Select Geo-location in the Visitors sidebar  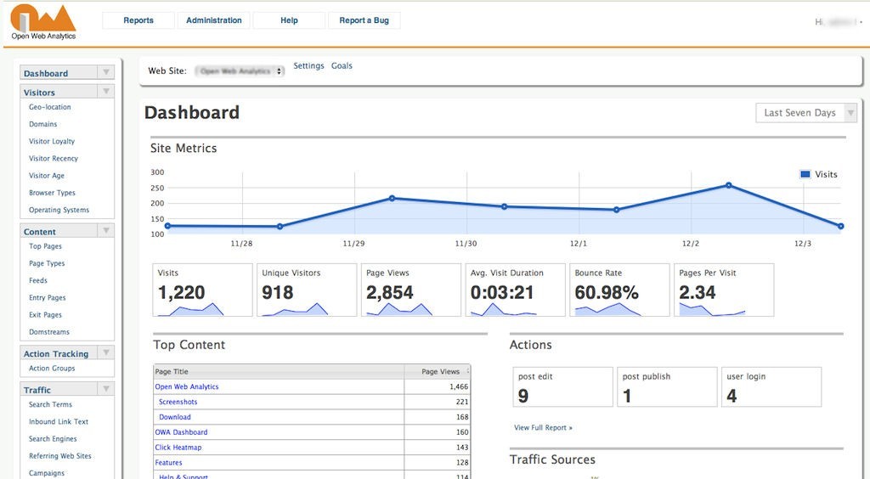click(50, 107)
